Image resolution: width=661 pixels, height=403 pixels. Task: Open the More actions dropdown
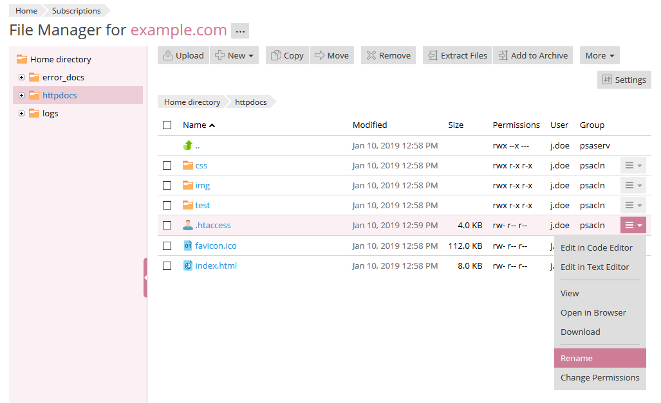(x=599, y=55)
